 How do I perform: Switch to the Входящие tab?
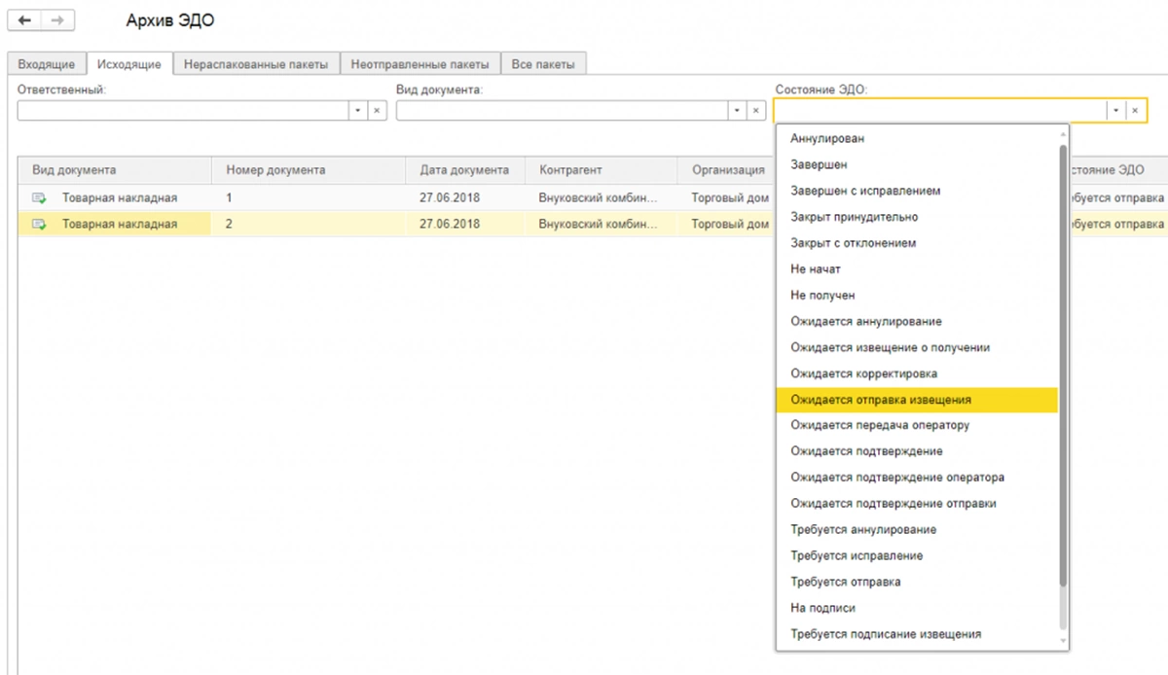coord(47,64)
